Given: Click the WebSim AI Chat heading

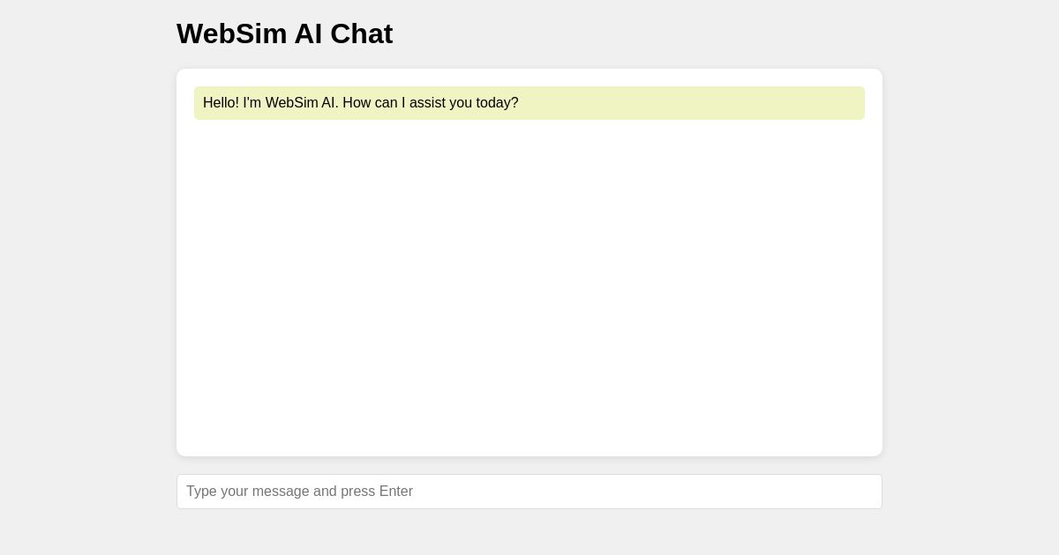Looking at the screenshot, I should [284, 33].
